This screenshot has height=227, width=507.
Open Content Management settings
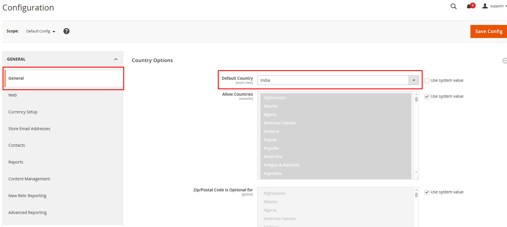click(x=29, y=179)
